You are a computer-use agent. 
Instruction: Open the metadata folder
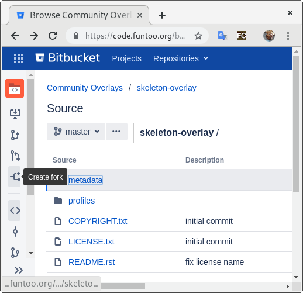[x=85, y=180]
